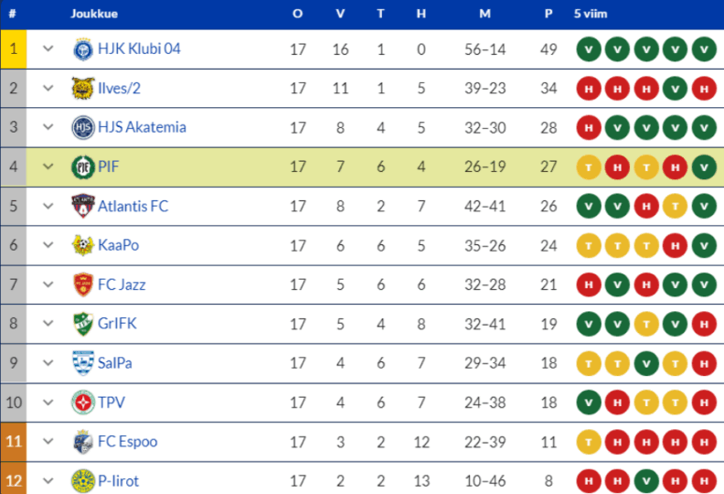The height and width of the screenshot is (494, 724).
Task: Click the GrIFK team crest
Action: [83, 324]
